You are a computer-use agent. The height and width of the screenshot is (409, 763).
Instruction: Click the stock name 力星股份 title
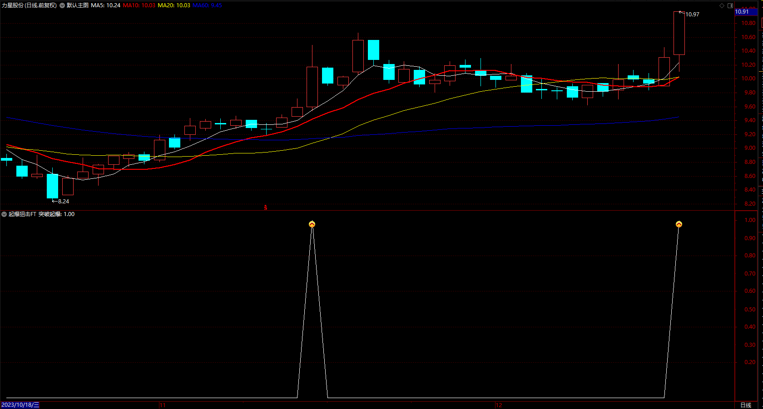point(13,5)
